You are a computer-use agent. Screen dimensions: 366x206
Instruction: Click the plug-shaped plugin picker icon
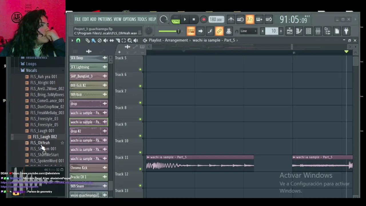point(346,31)
